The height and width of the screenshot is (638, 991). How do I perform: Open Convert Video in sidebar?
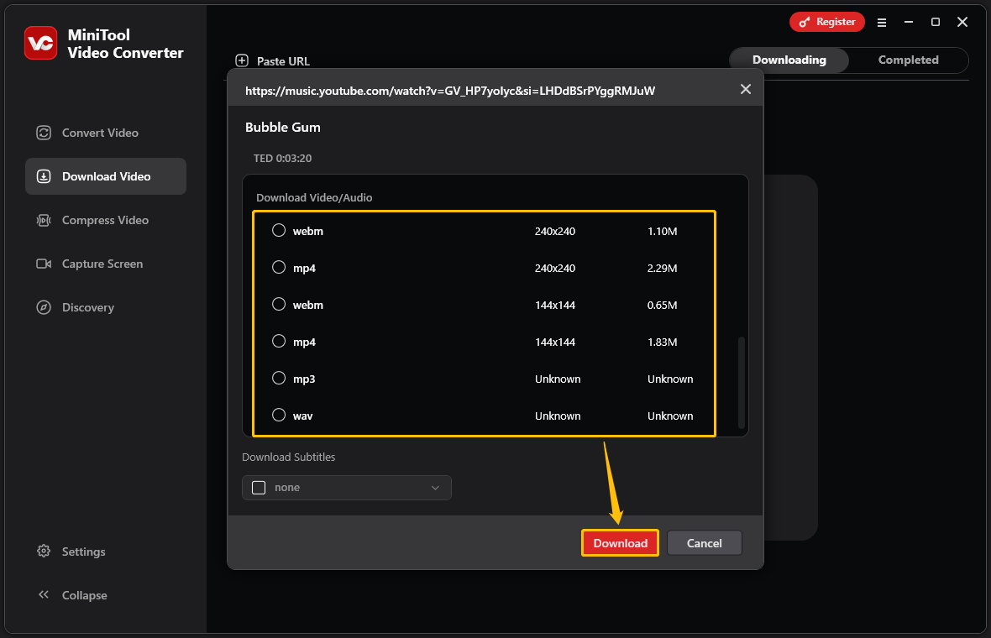106,133
